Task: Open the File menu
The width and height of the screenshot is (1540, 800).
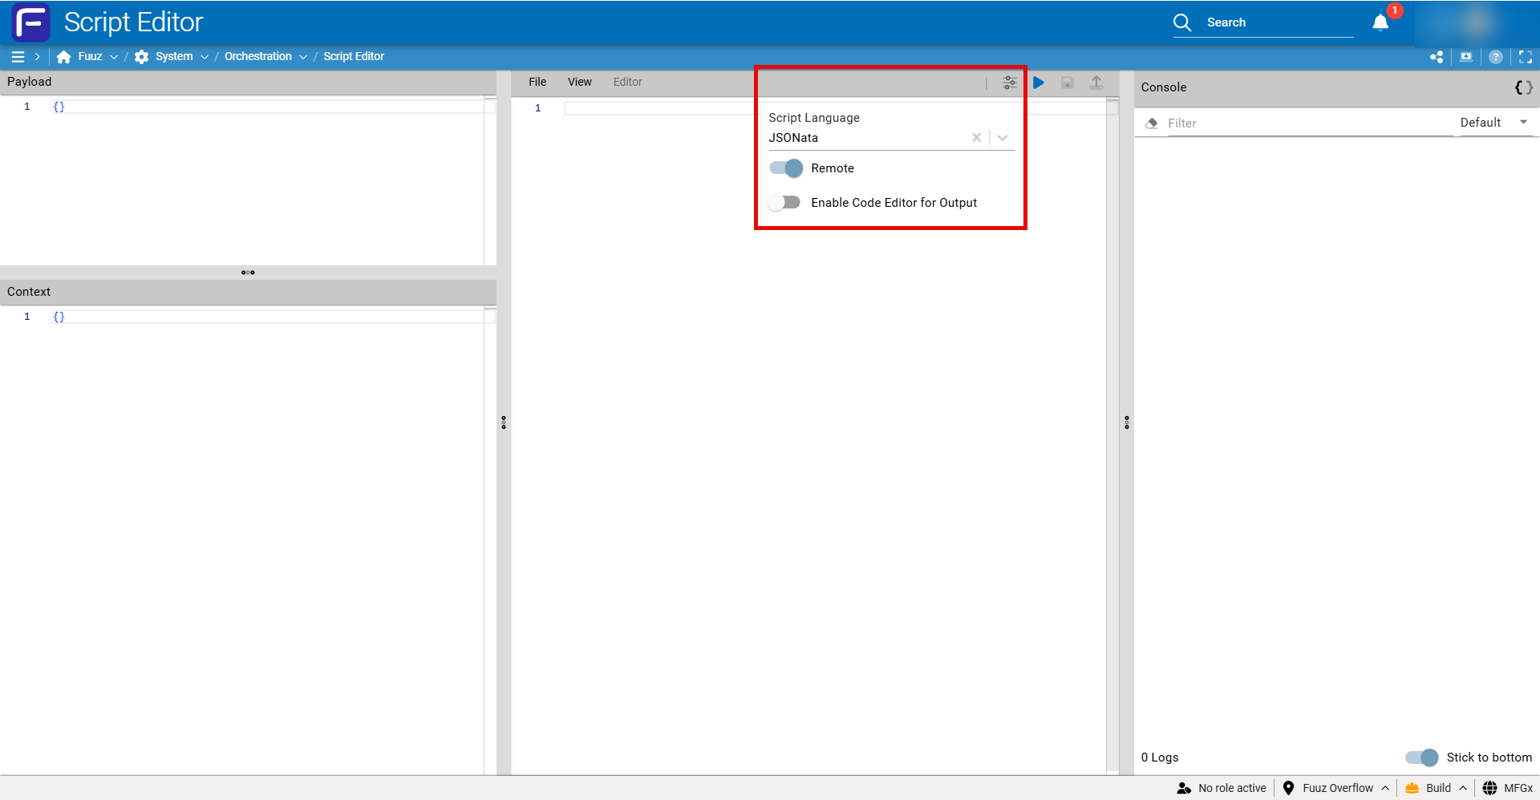Action: pos(537,82)
